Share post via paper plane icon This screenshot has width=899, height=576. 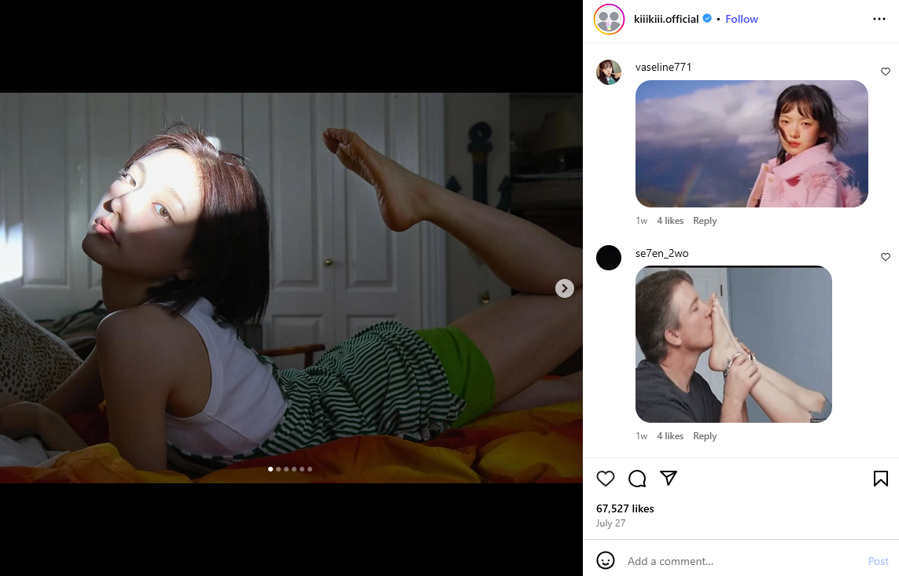coord(669,478)
